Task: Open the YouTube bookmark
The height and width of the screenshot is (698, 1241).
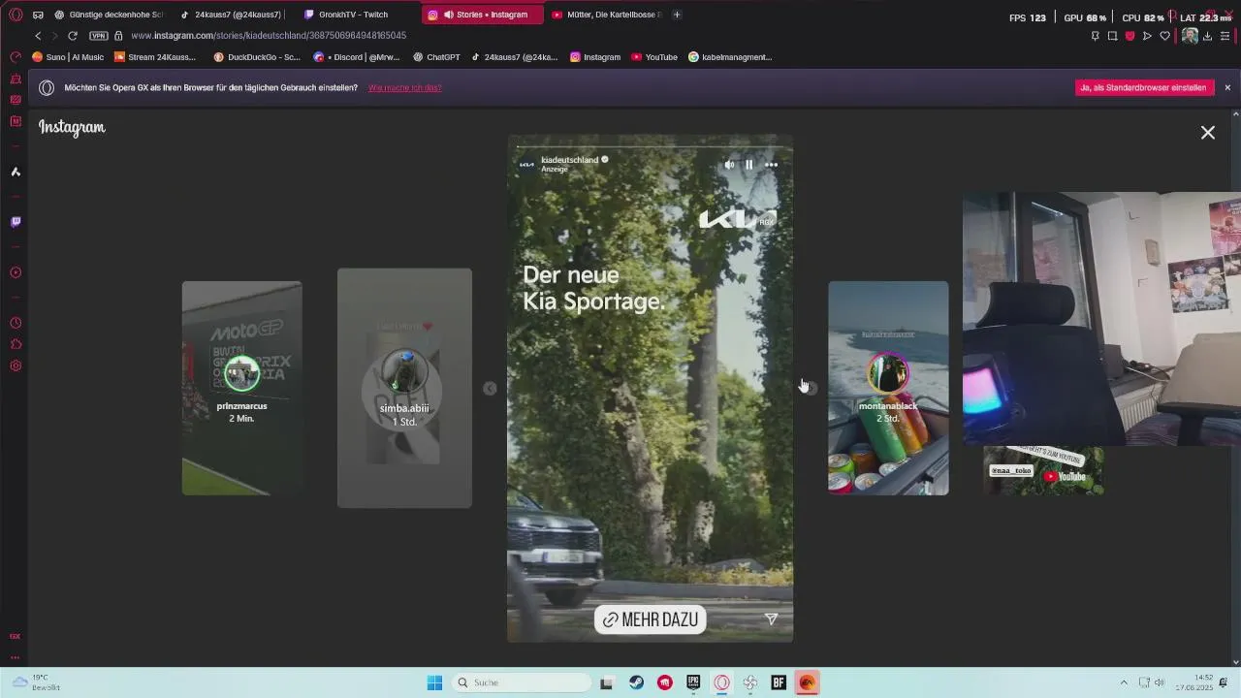Action: (x=654, y=57)
